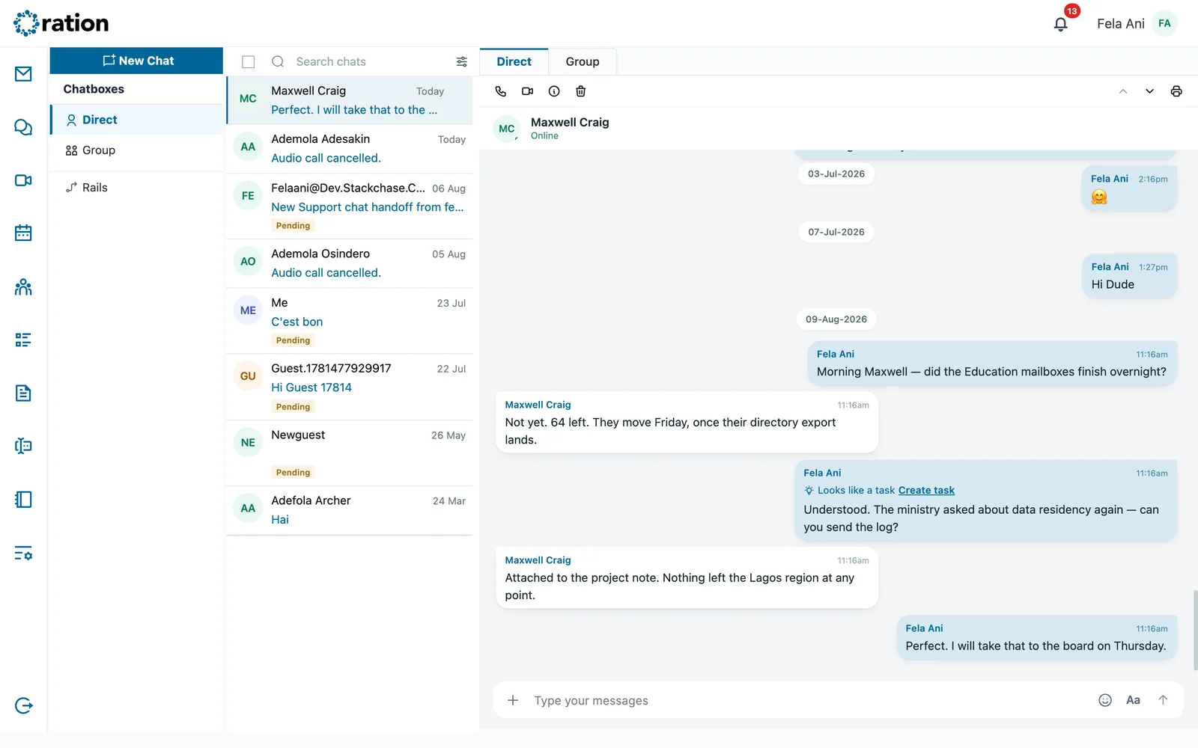
Task: Click the MC avatar in chat header
Action: pyautogui.click(x=507, y=129)
